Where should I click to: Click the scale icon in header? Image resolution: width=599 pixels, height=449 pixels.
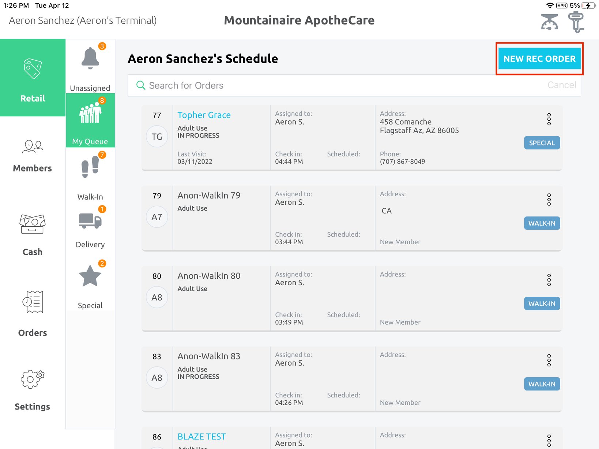pyautogui.click(x=549, y=22)
